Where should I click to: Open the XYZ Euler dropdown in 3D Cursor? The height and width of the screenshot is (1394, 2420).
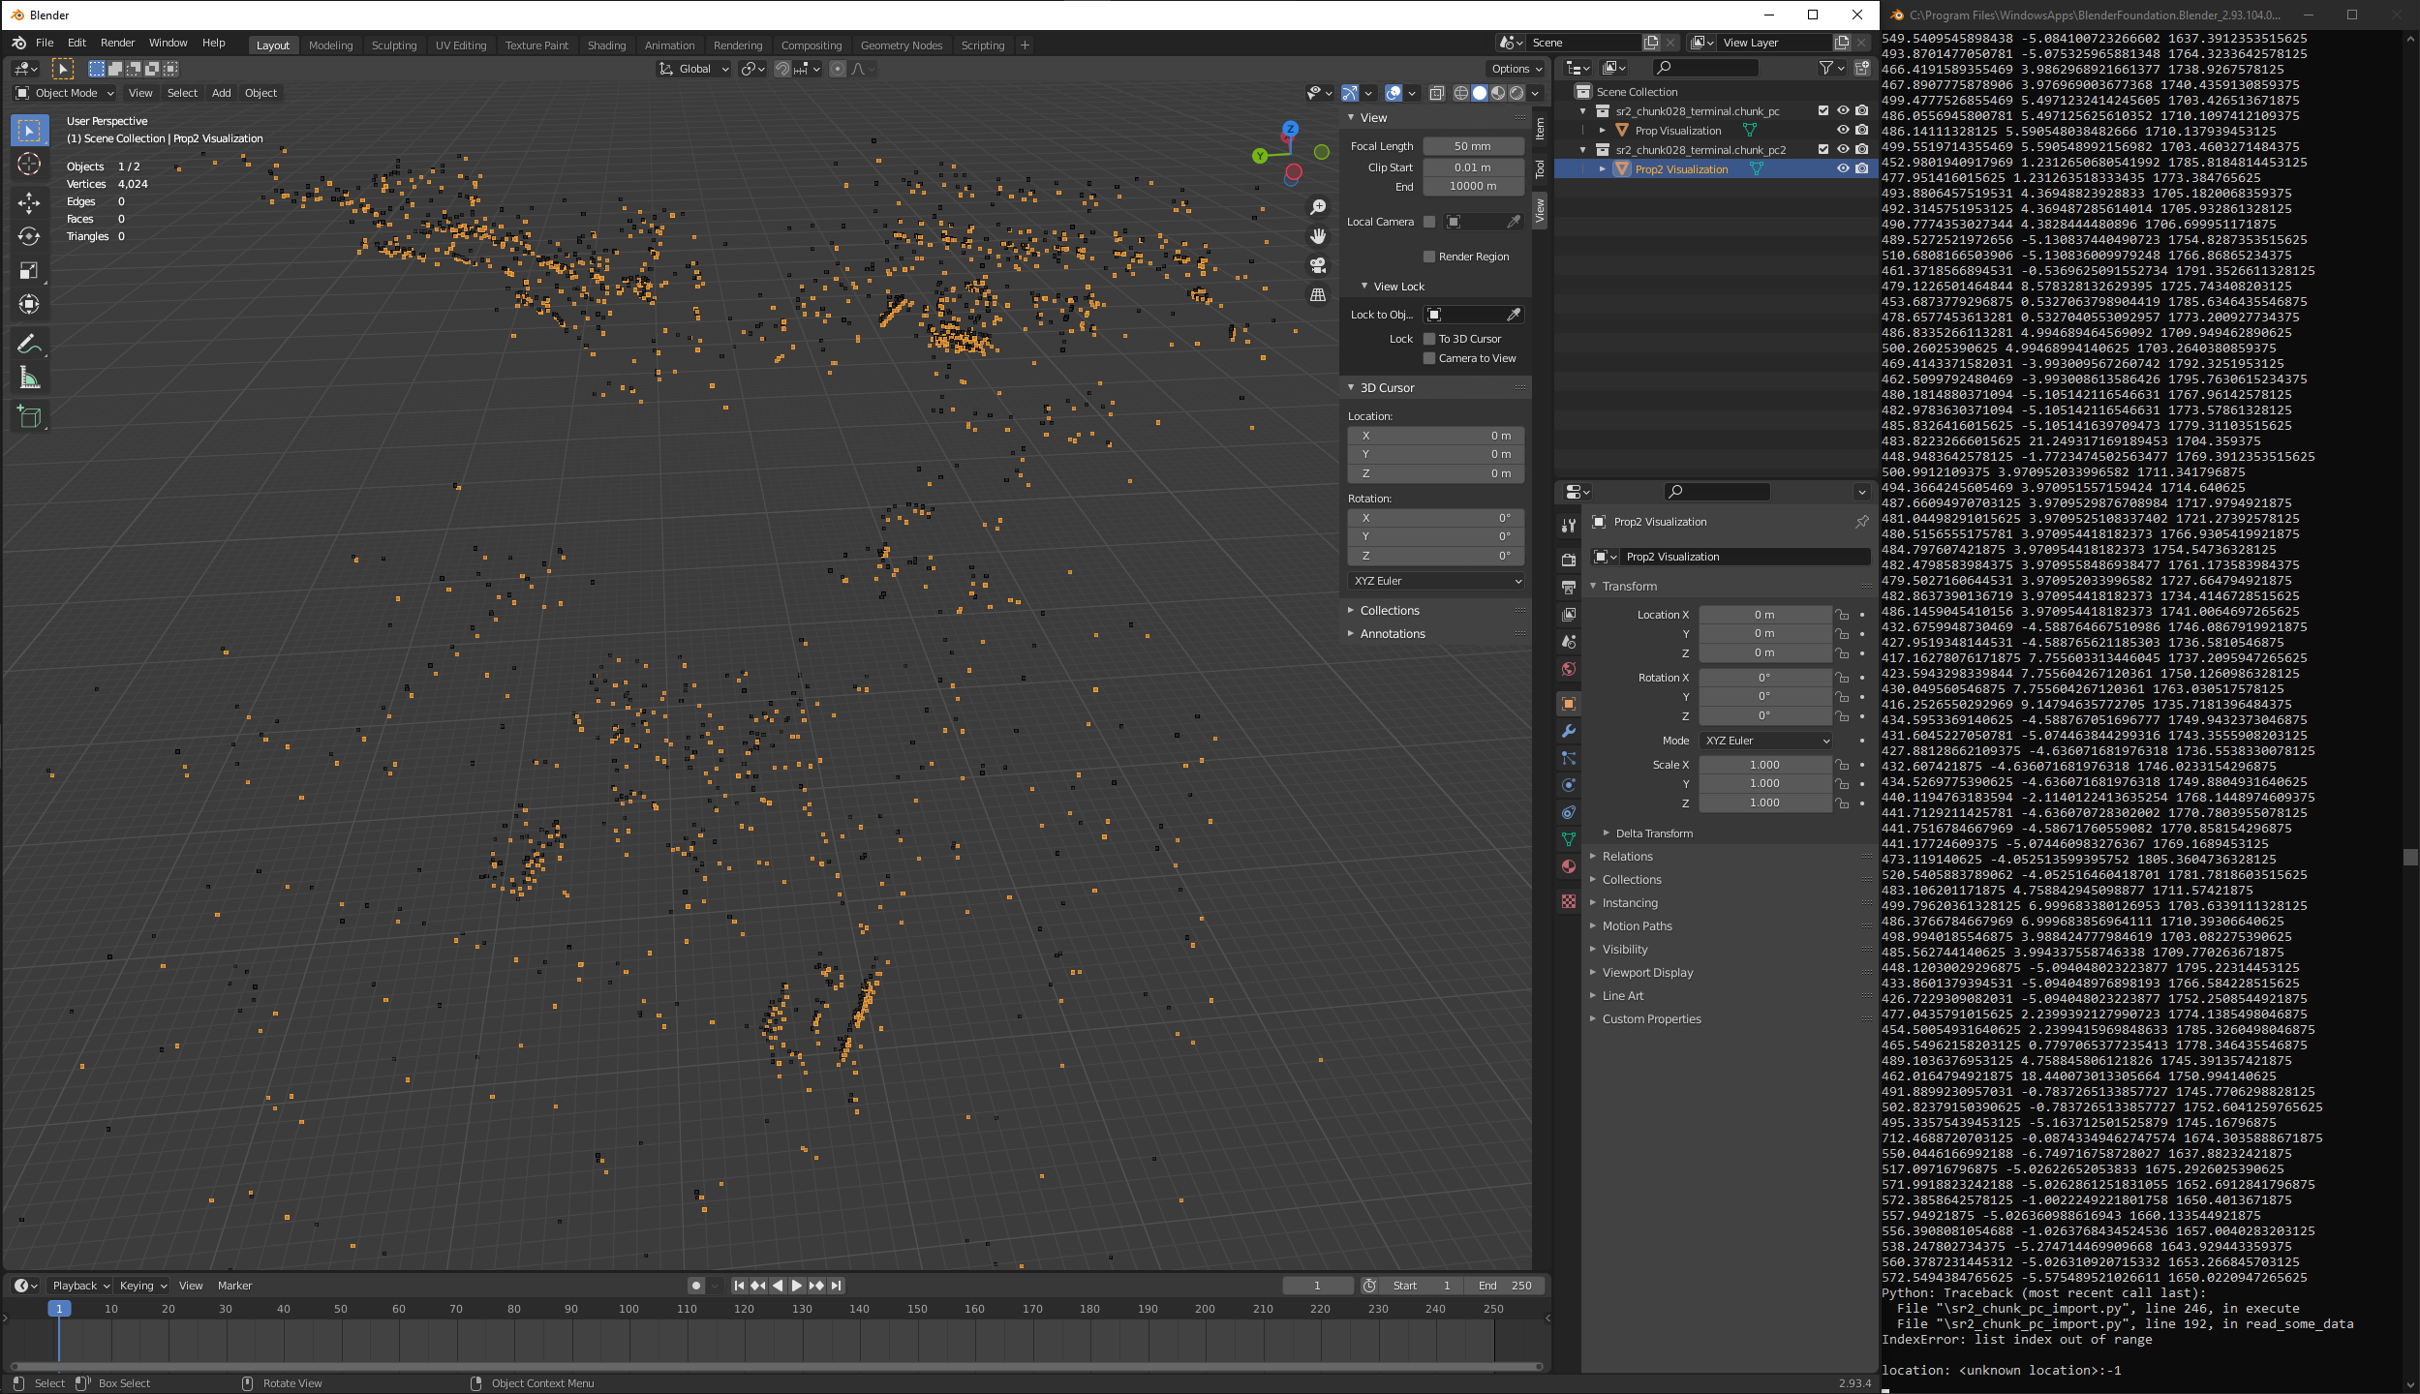[1437, 581]
